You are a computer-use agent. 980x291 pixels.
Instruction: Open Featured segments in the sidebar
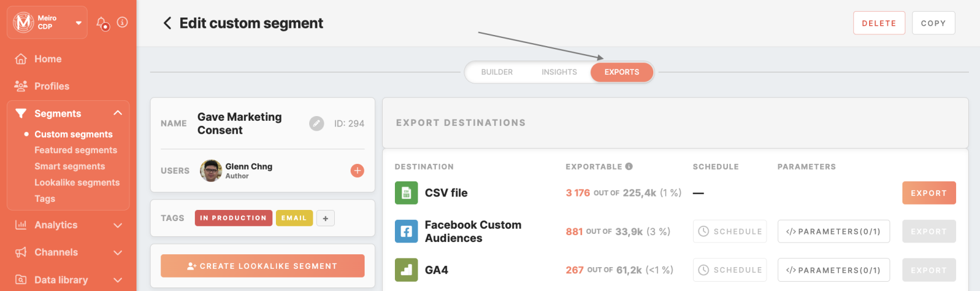pos(76,150)
